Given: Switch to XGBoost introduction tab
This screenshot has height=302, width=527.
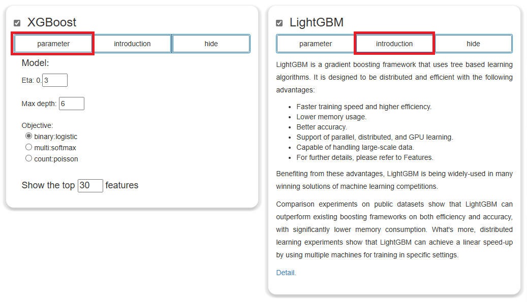Looking at the screenshot, I should [132, 44].
